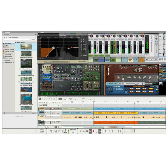Click the transport Stop button

coord(87,131)
